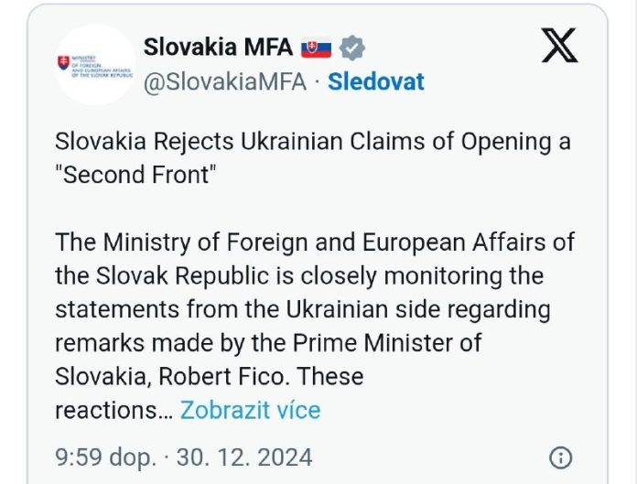Follow the account via Sledovat
Screen dimensions: 637x484
376,81
